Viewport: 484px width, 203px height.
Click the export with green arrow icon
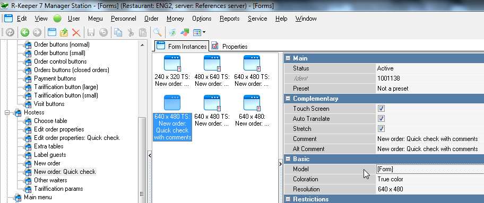(172, 32)
